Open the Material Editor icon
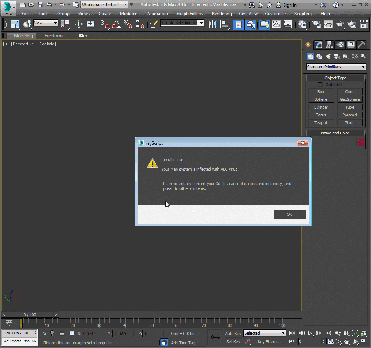This screenshot has height=348, width=371. (302, 24)
